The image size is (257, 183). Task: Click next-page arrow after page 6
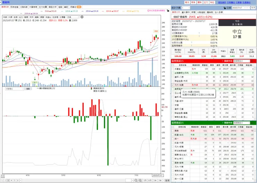click(x=20, y=180)
